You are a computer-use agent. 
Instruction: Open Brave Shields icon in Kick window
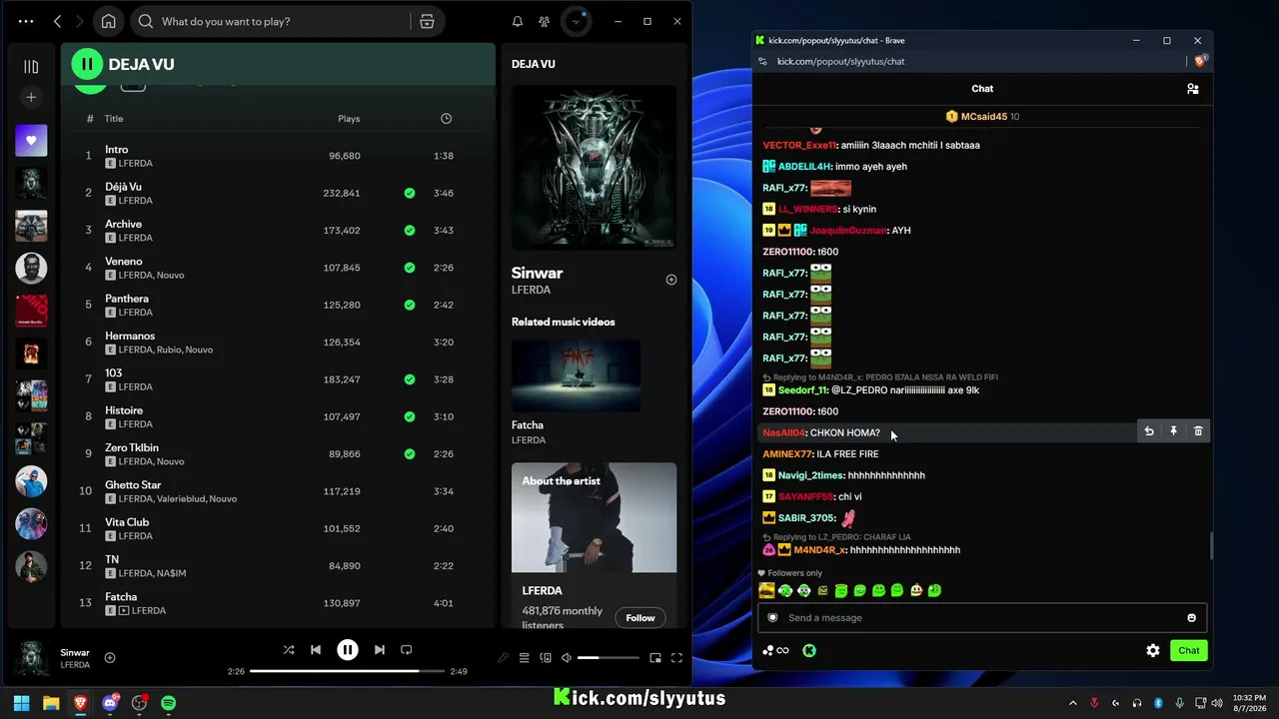point(1200,61)
